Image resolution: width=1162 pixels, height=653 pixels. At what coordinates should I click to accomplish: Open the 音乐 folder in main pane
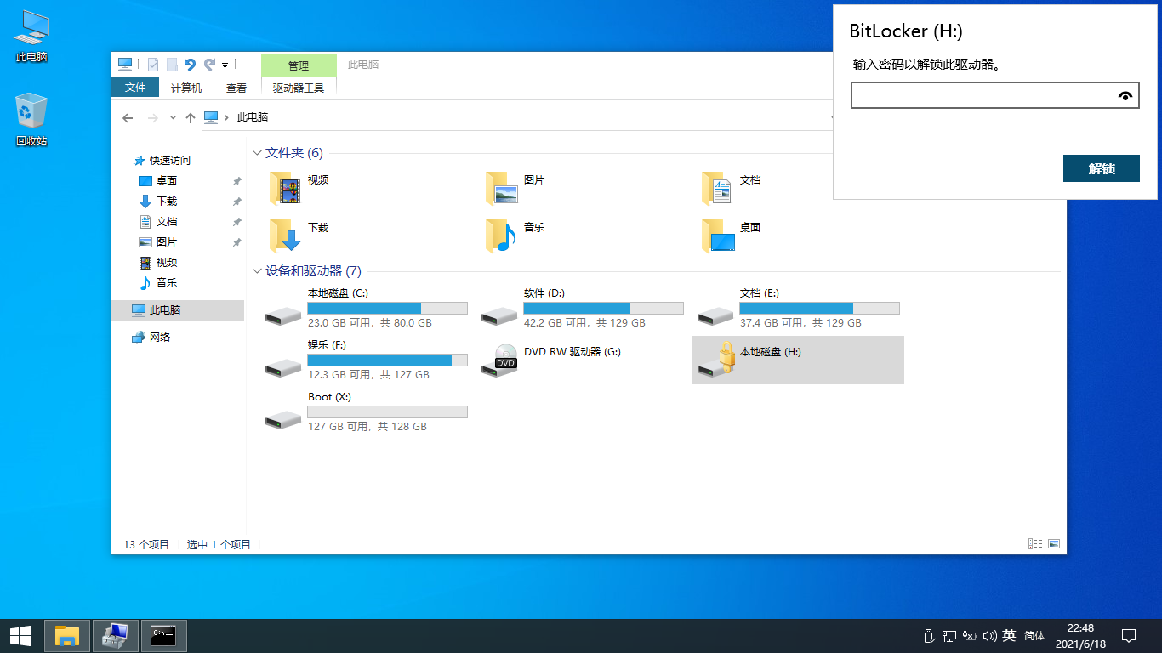(x=515, y=236)
